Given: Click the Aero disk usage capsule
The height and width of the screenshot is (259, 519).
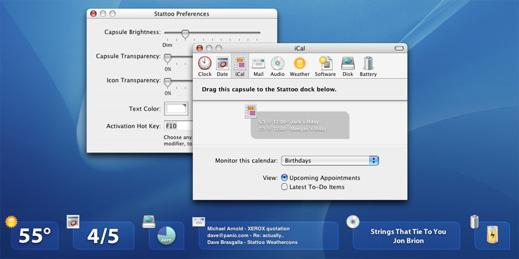Looking at the screenshot, I should [x=166, y=236].
